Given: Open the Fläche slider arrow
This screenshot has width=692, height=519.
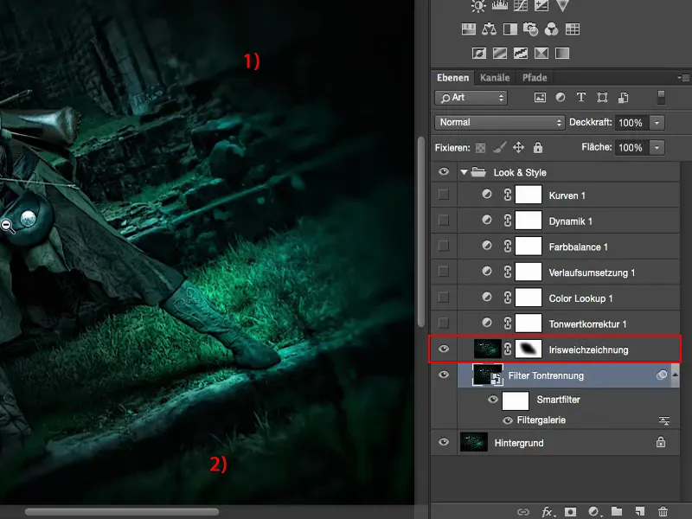Looking at the screenshot, I should tap(657, 147).
